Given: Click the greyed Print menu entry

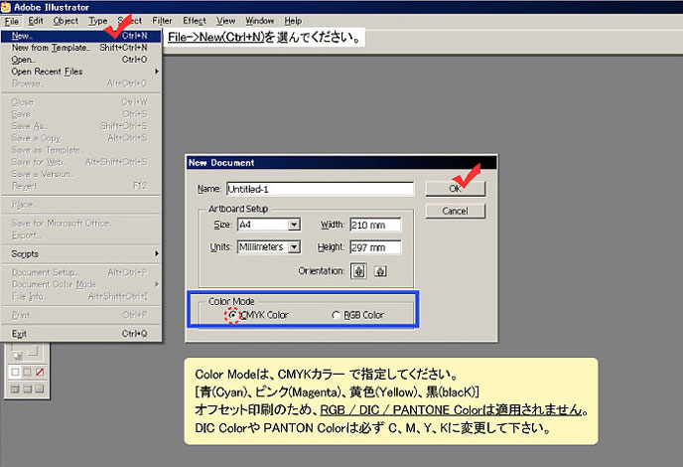Looking at the screenshot, I should coord(81,315).
